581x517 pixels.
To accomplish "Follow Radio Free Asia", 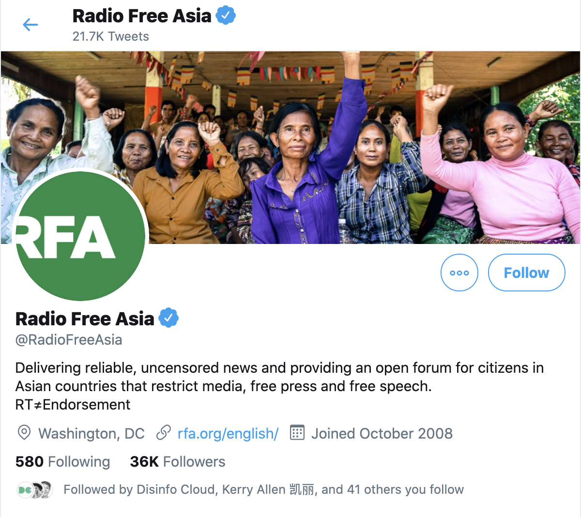I will (x=526, y=273).
